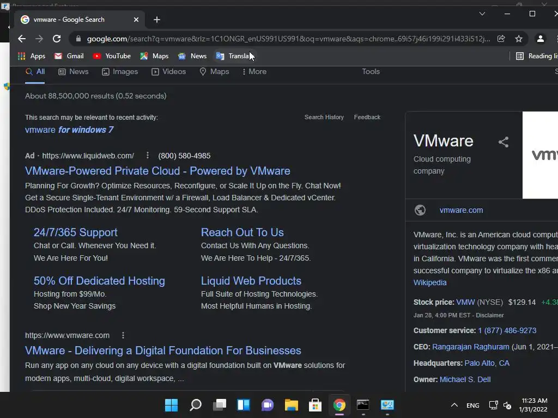The width and height of the screenshot is (558, 418).
Task: Open the Reading list
Action: pos(537,56)
